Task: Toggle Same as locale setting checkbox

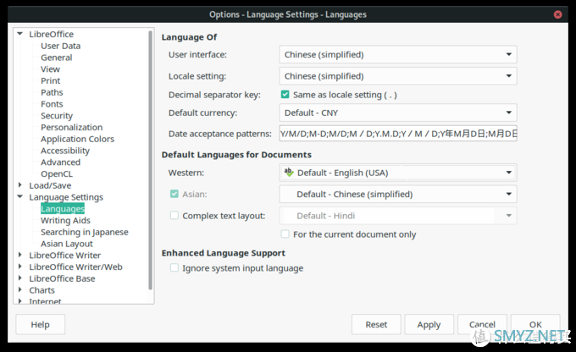Action: pyautogui.click(x=285, y=95)
